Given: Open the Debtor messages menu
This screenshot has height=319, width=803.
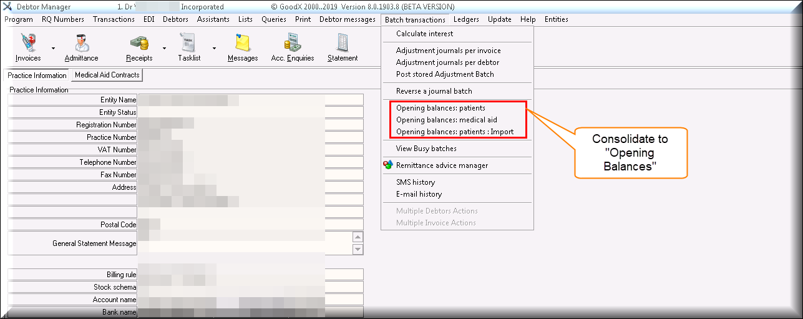Looking at the screenshot, I should pos(348,19).
